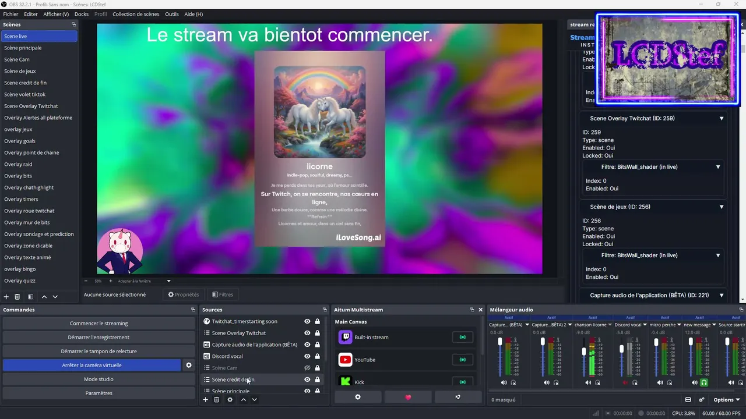
Task: Open the Docks menu
Action: click(82, 14)
